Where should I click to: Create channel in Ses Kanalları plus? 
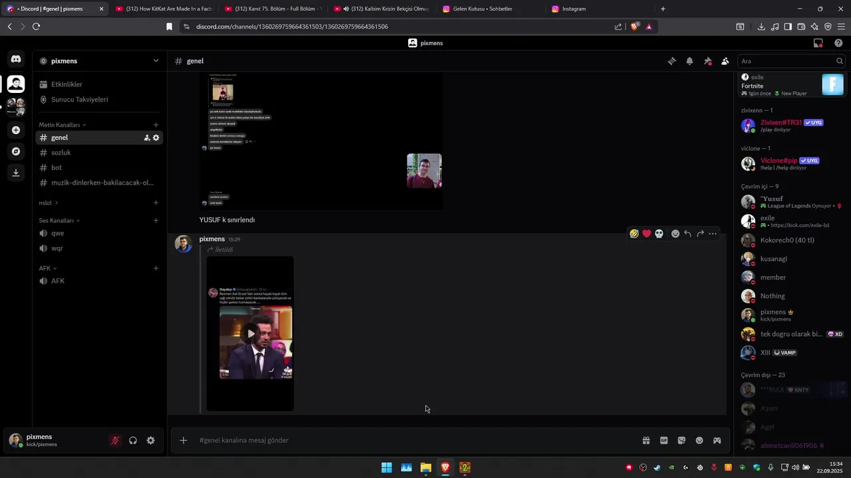pyautogui.click(x=156, y=220)
